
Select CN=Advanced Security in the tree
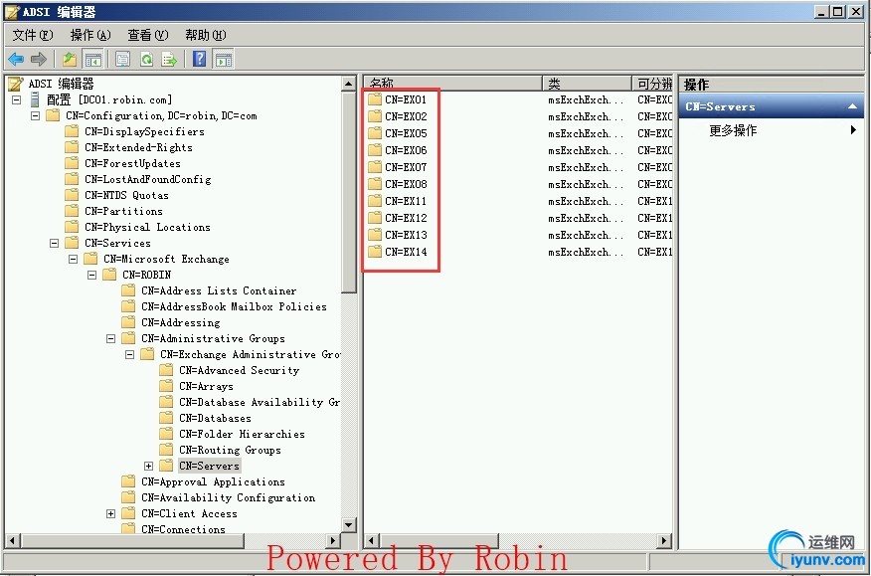click(239, 370)
